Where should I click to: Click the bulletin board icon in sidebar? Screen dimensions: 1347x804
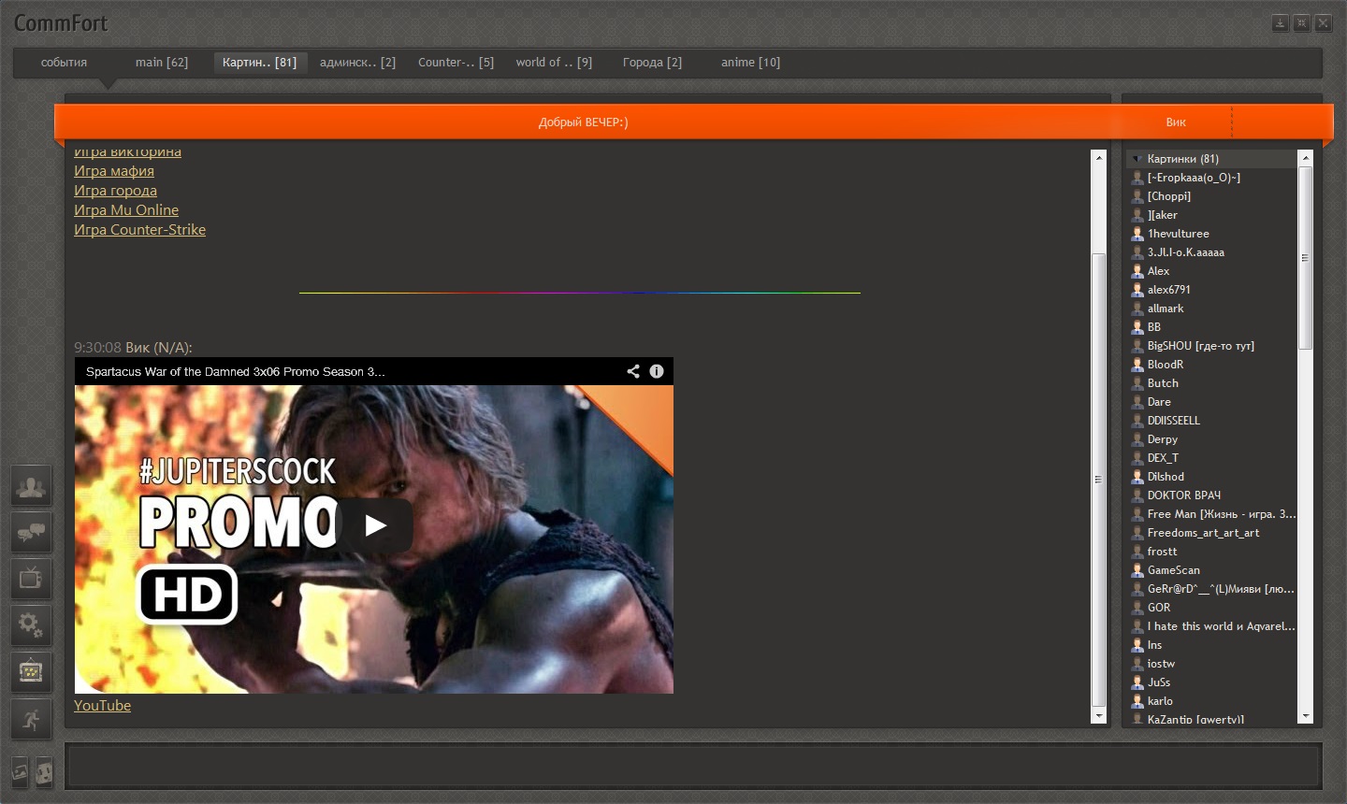(x=31, y=671)
